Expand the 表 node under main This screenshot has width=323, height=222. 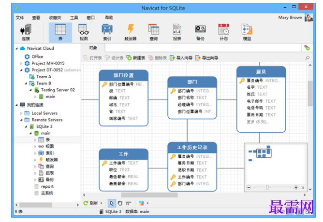(35, 140)
